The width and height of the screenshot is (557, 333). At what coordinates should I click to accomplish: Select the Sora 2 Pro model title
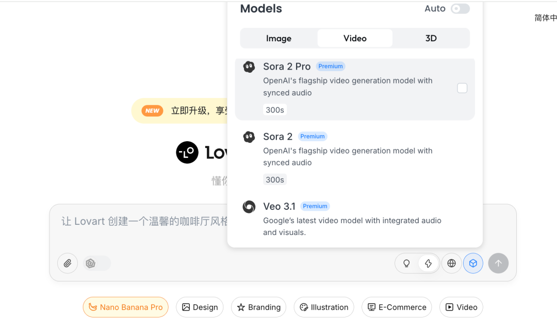pos(287,66)
